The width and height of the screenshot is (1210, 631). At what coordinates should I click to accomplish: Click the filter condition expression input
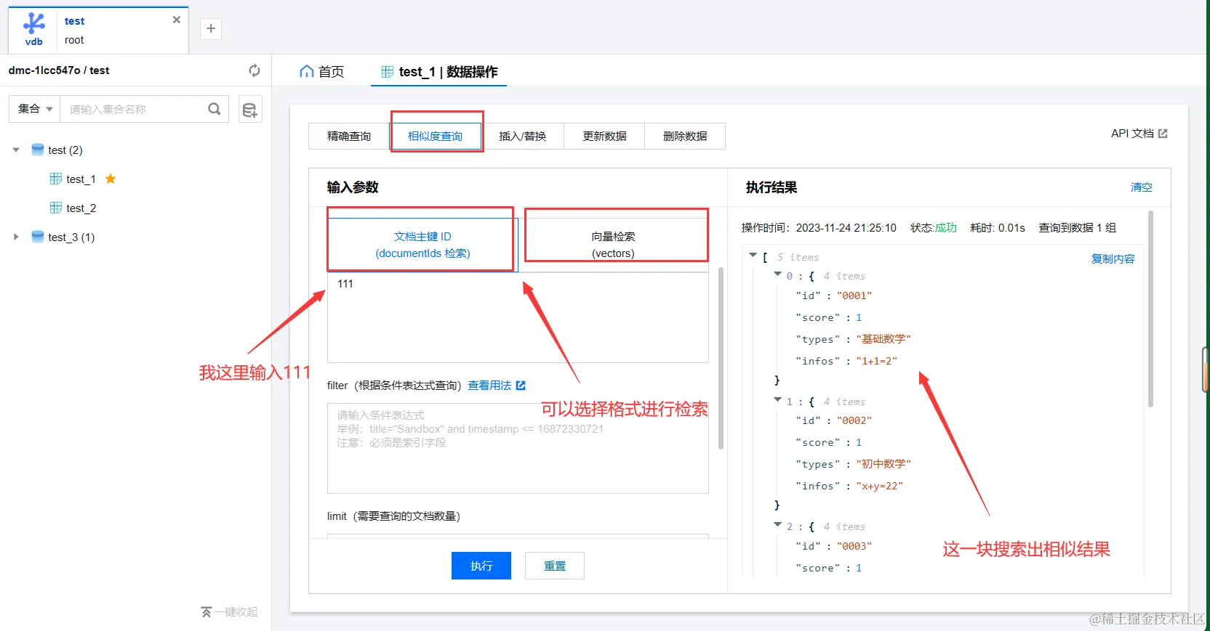[518, 448]
